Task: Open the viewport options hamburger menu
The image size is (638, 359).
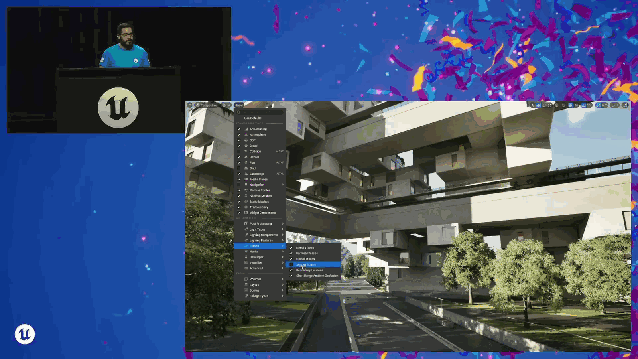Action: (x=190, y=105)
